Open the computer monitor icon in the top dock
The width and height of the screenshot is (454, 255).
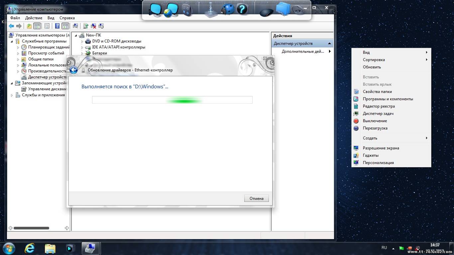[x=155, y=10]
